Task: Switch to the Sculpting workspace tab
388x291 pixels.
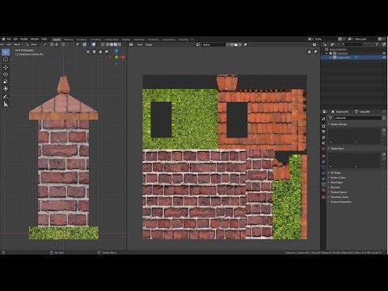Action: pos(82,40)
